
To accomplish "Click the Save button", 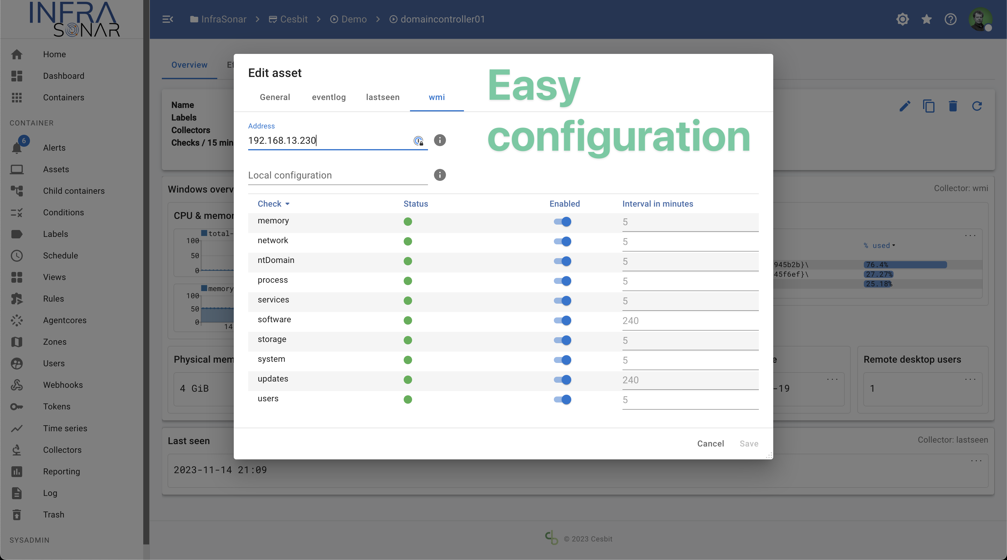I will click(749, 444).
